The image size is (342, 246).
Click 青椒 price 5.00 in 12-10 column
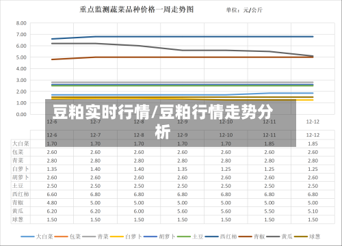point(226,203)
